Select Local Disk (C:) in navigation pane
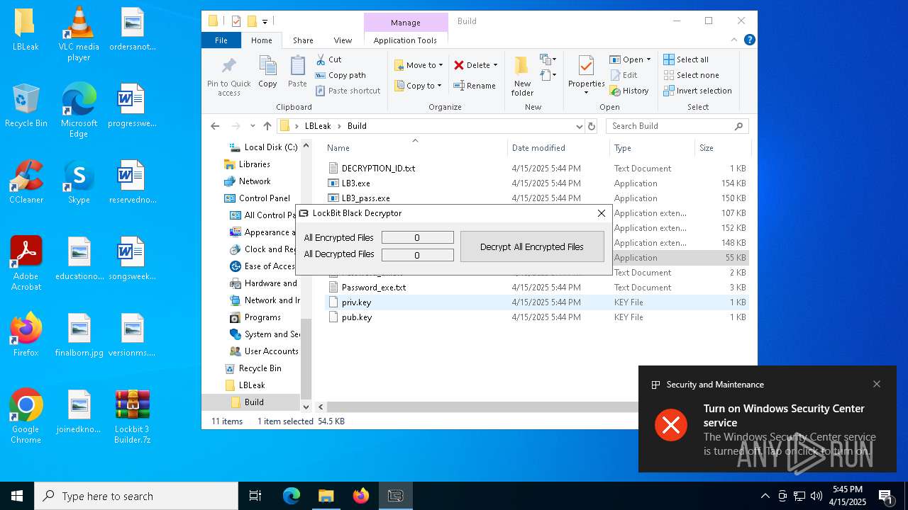This screenshot has height=510, width=908. (263, 147)
